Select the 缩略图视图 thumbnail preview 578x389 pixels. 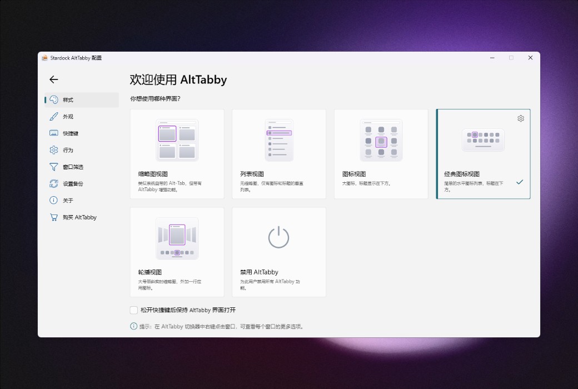(177, 140)
